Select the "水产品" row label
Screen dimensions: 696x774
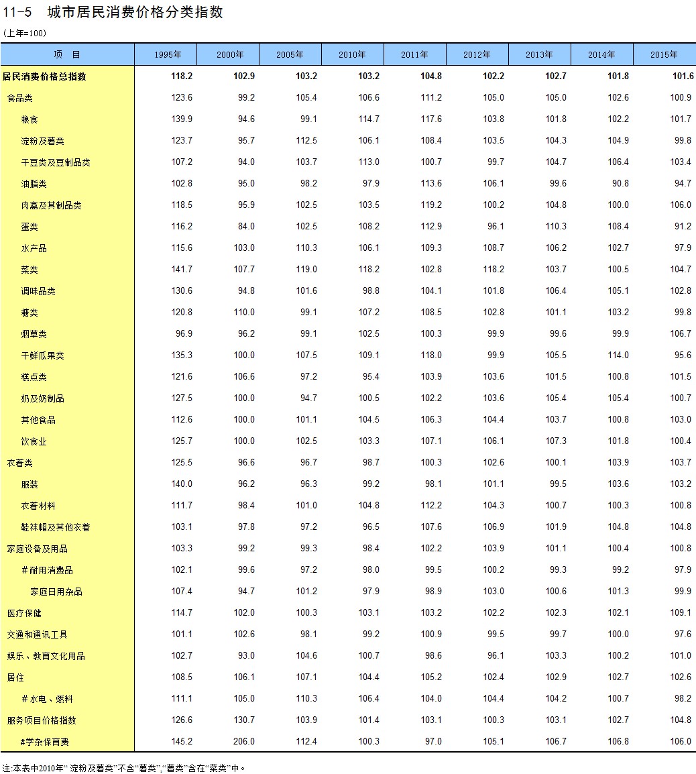[x=34, y=248]
